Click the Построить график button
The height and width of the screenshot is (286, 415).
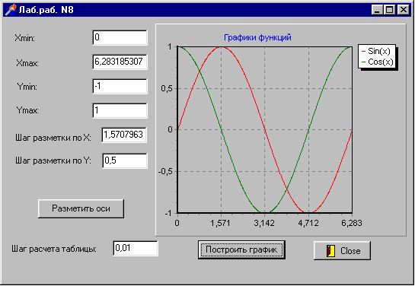tap(241, 249)
